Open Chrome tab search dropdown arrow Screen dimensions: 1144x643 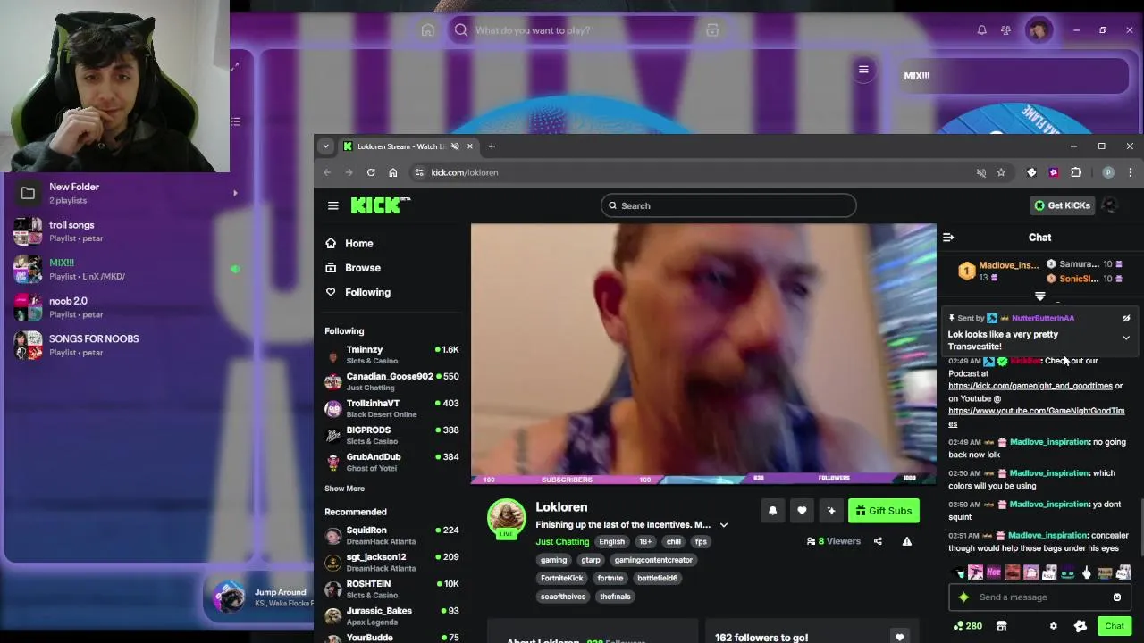click(325, 146)
